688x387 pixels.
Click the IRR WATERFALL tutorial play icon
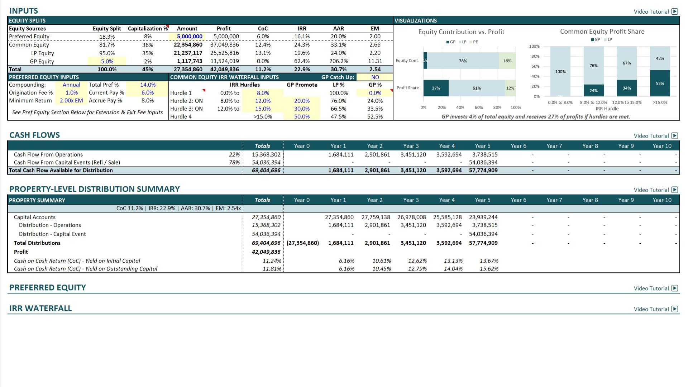coord(675,309)
